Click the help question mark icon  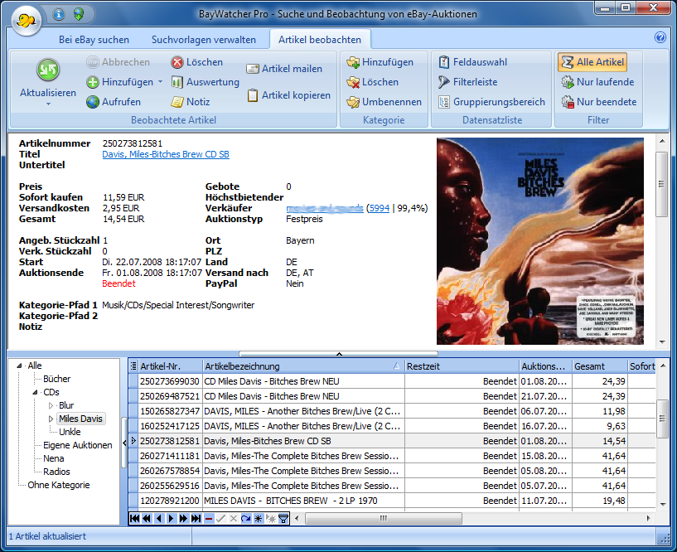coord(660,37)
